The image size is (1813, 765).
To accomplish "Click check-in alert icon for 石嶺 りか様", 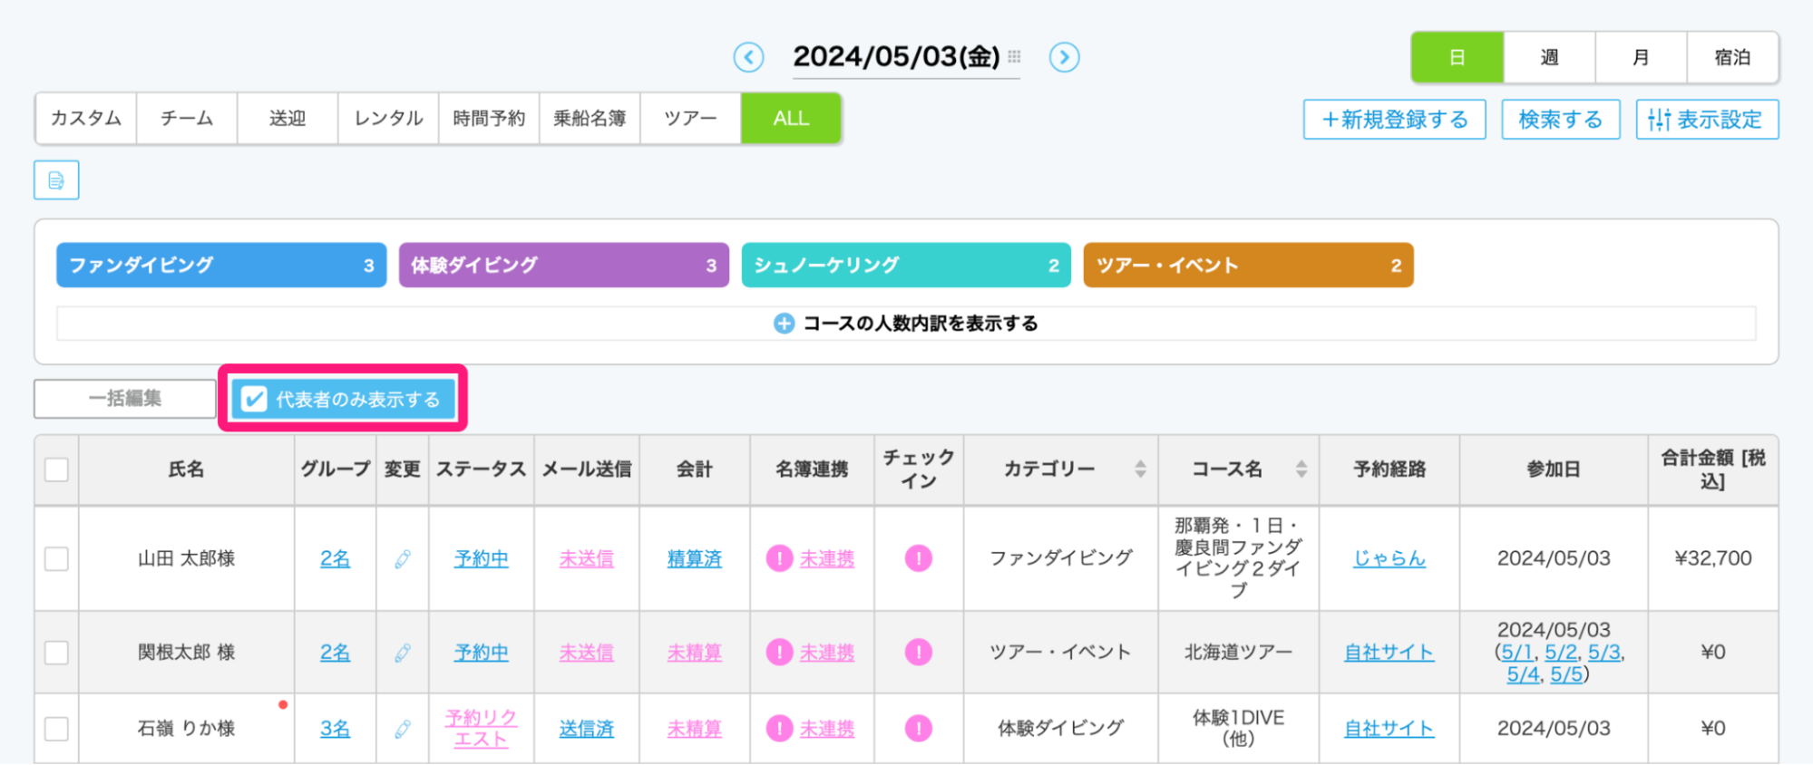I will click(x=919, y=728).
